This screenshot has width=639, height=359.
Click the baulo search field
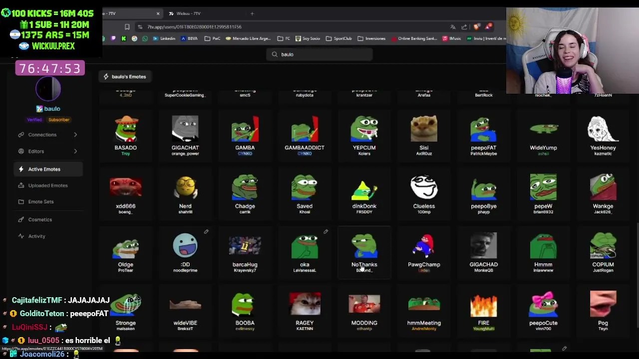(x=319, y=54)
